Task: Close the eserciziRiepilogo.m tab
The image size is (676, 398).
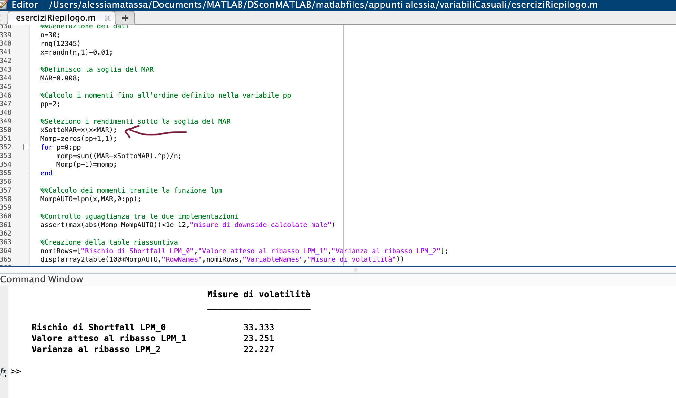Action: [108, 18]
